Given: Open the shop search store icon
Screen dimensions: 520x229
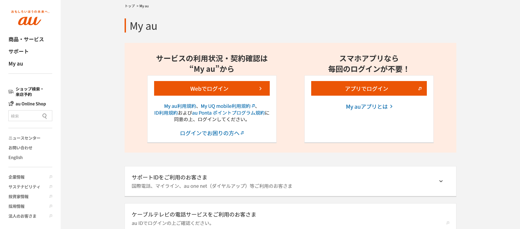Looking at the screenshot, I should point(11,92).
